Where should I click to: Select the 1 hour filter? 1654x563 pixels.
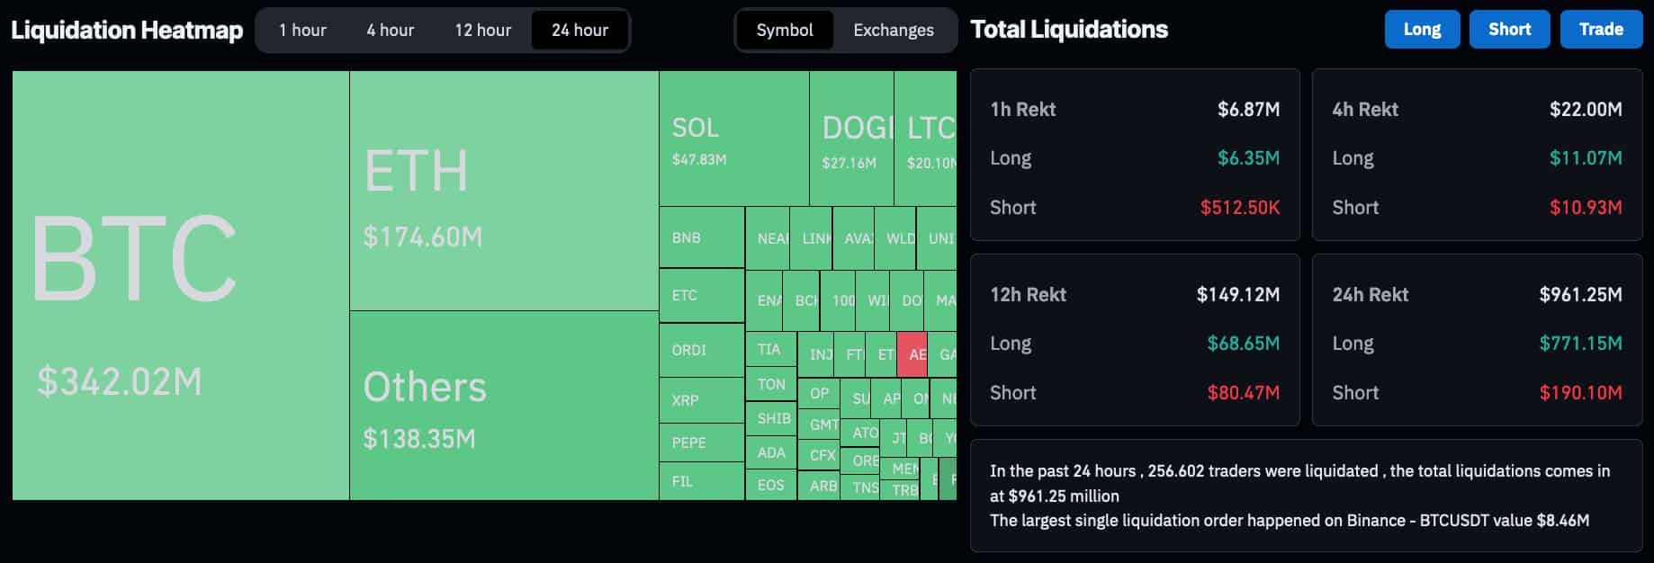(x=303, y=30)
